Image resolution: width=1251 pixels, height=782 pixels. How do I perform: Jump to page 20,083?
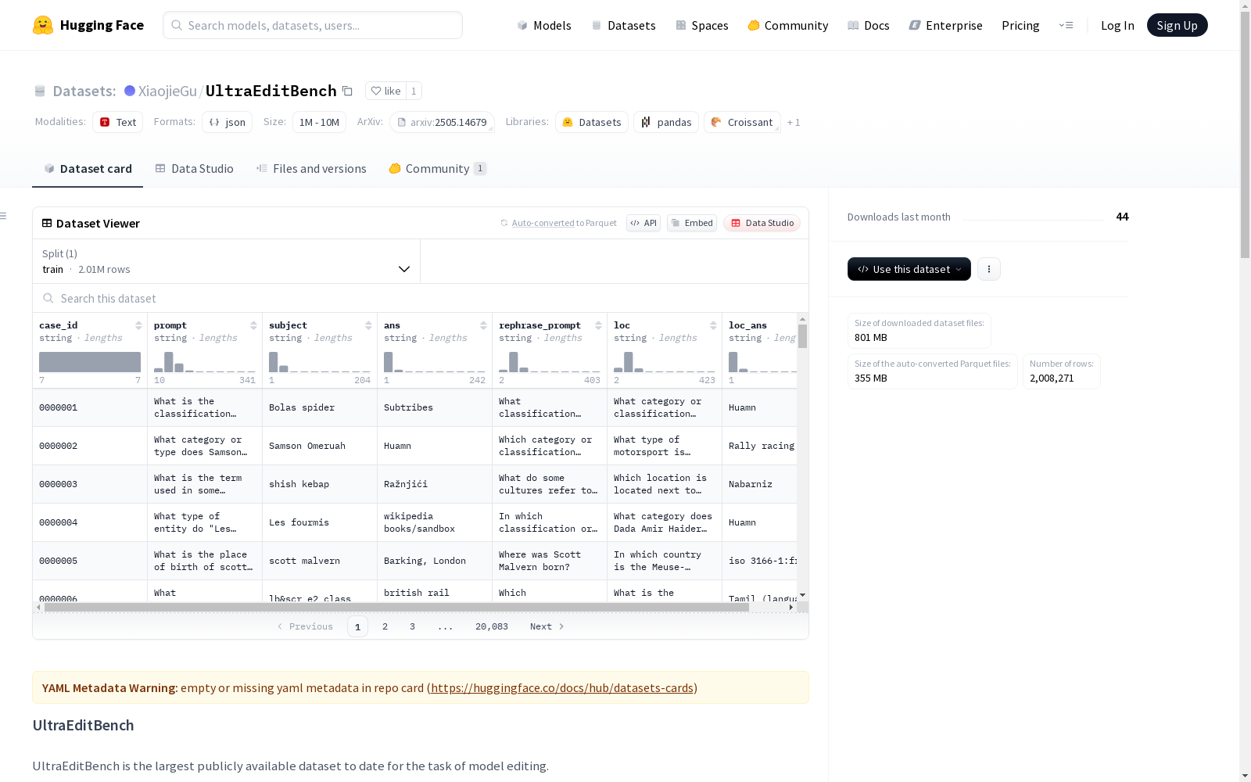pyautogui.click(x=492, y=626)
